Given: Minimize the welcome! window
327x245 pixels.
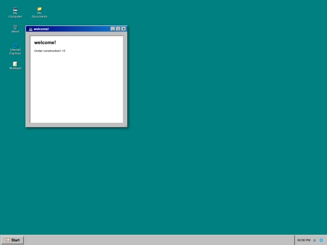Looking at the screenshot, I should [x=113, y=29].
